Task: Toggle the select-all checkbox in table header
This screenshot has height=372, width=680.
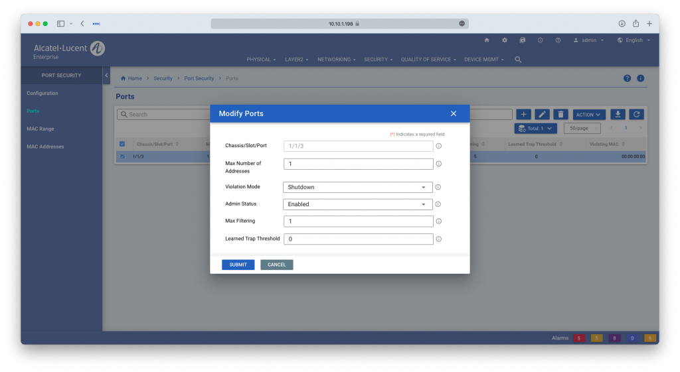Action: (x=122, y=144)
